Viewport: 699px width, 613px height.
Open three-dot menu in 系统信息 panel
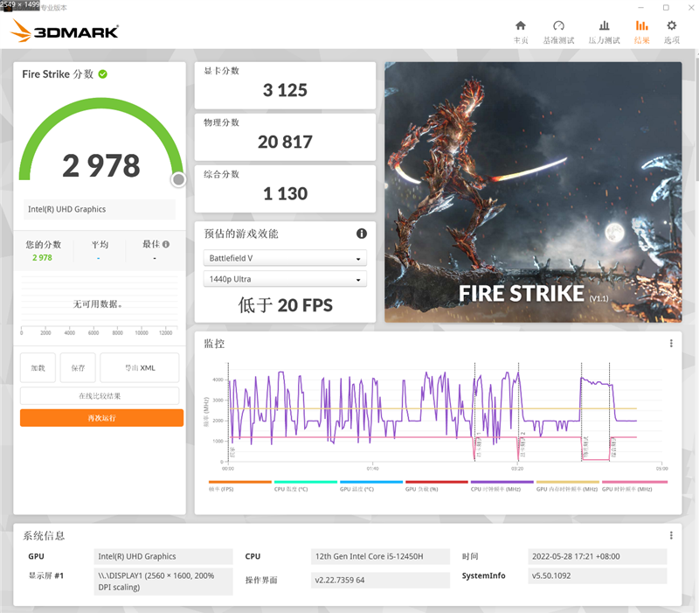[671, 535]
